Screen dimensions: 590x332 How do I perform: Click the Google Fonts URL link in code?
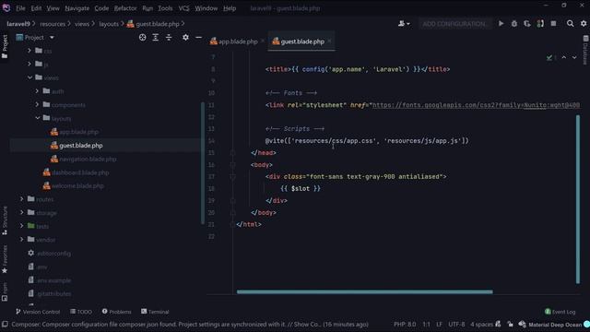(x=476, y=105)
